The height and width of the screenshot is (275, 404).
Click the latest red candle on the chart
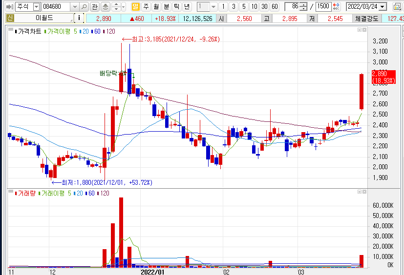pyautogui.click(x=361, y=92)
